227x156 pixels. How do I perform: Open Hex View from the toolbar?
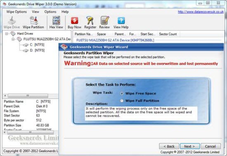[56, 21]
